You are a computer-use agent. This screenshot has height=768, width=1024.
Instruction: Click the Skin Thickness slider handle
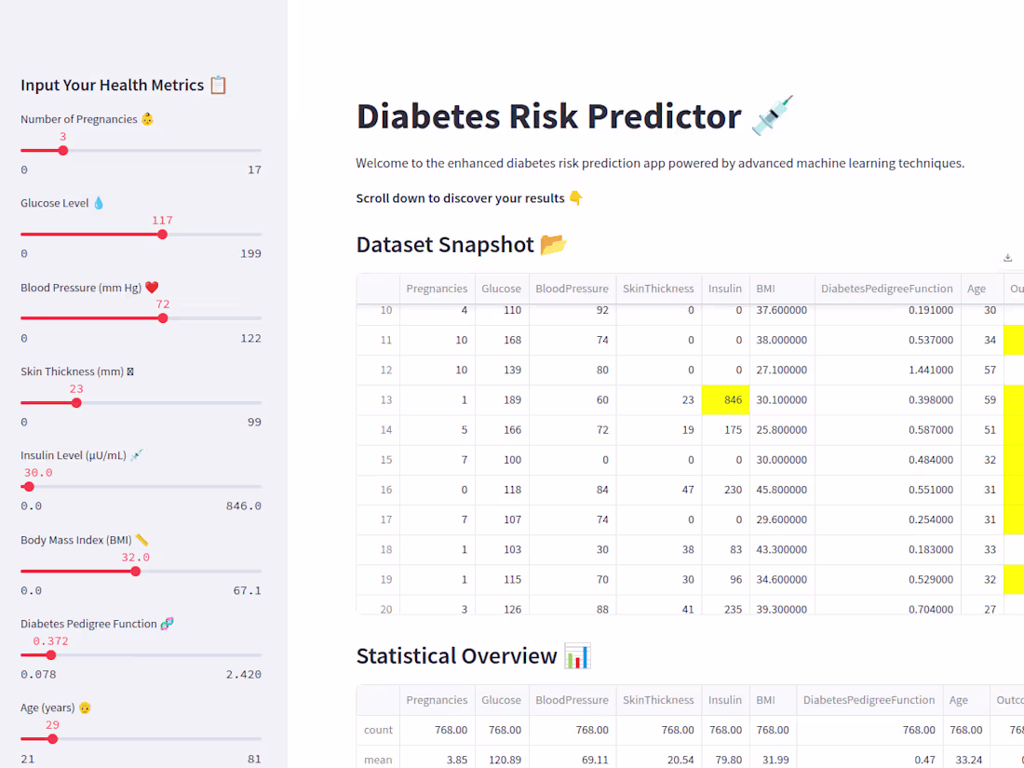75,402
